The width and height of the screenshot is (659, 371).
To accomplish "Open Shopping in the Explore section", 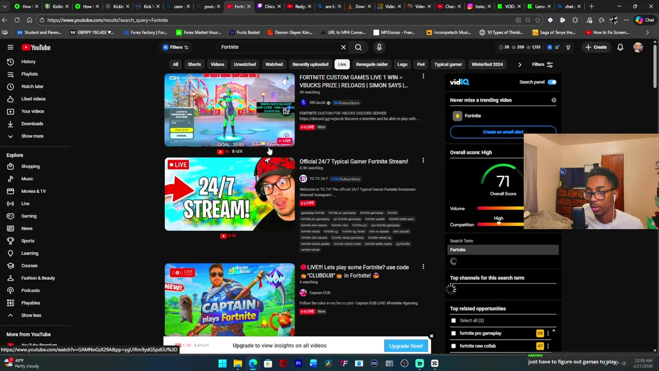I will pyautogui.click(x=30, y=166).
